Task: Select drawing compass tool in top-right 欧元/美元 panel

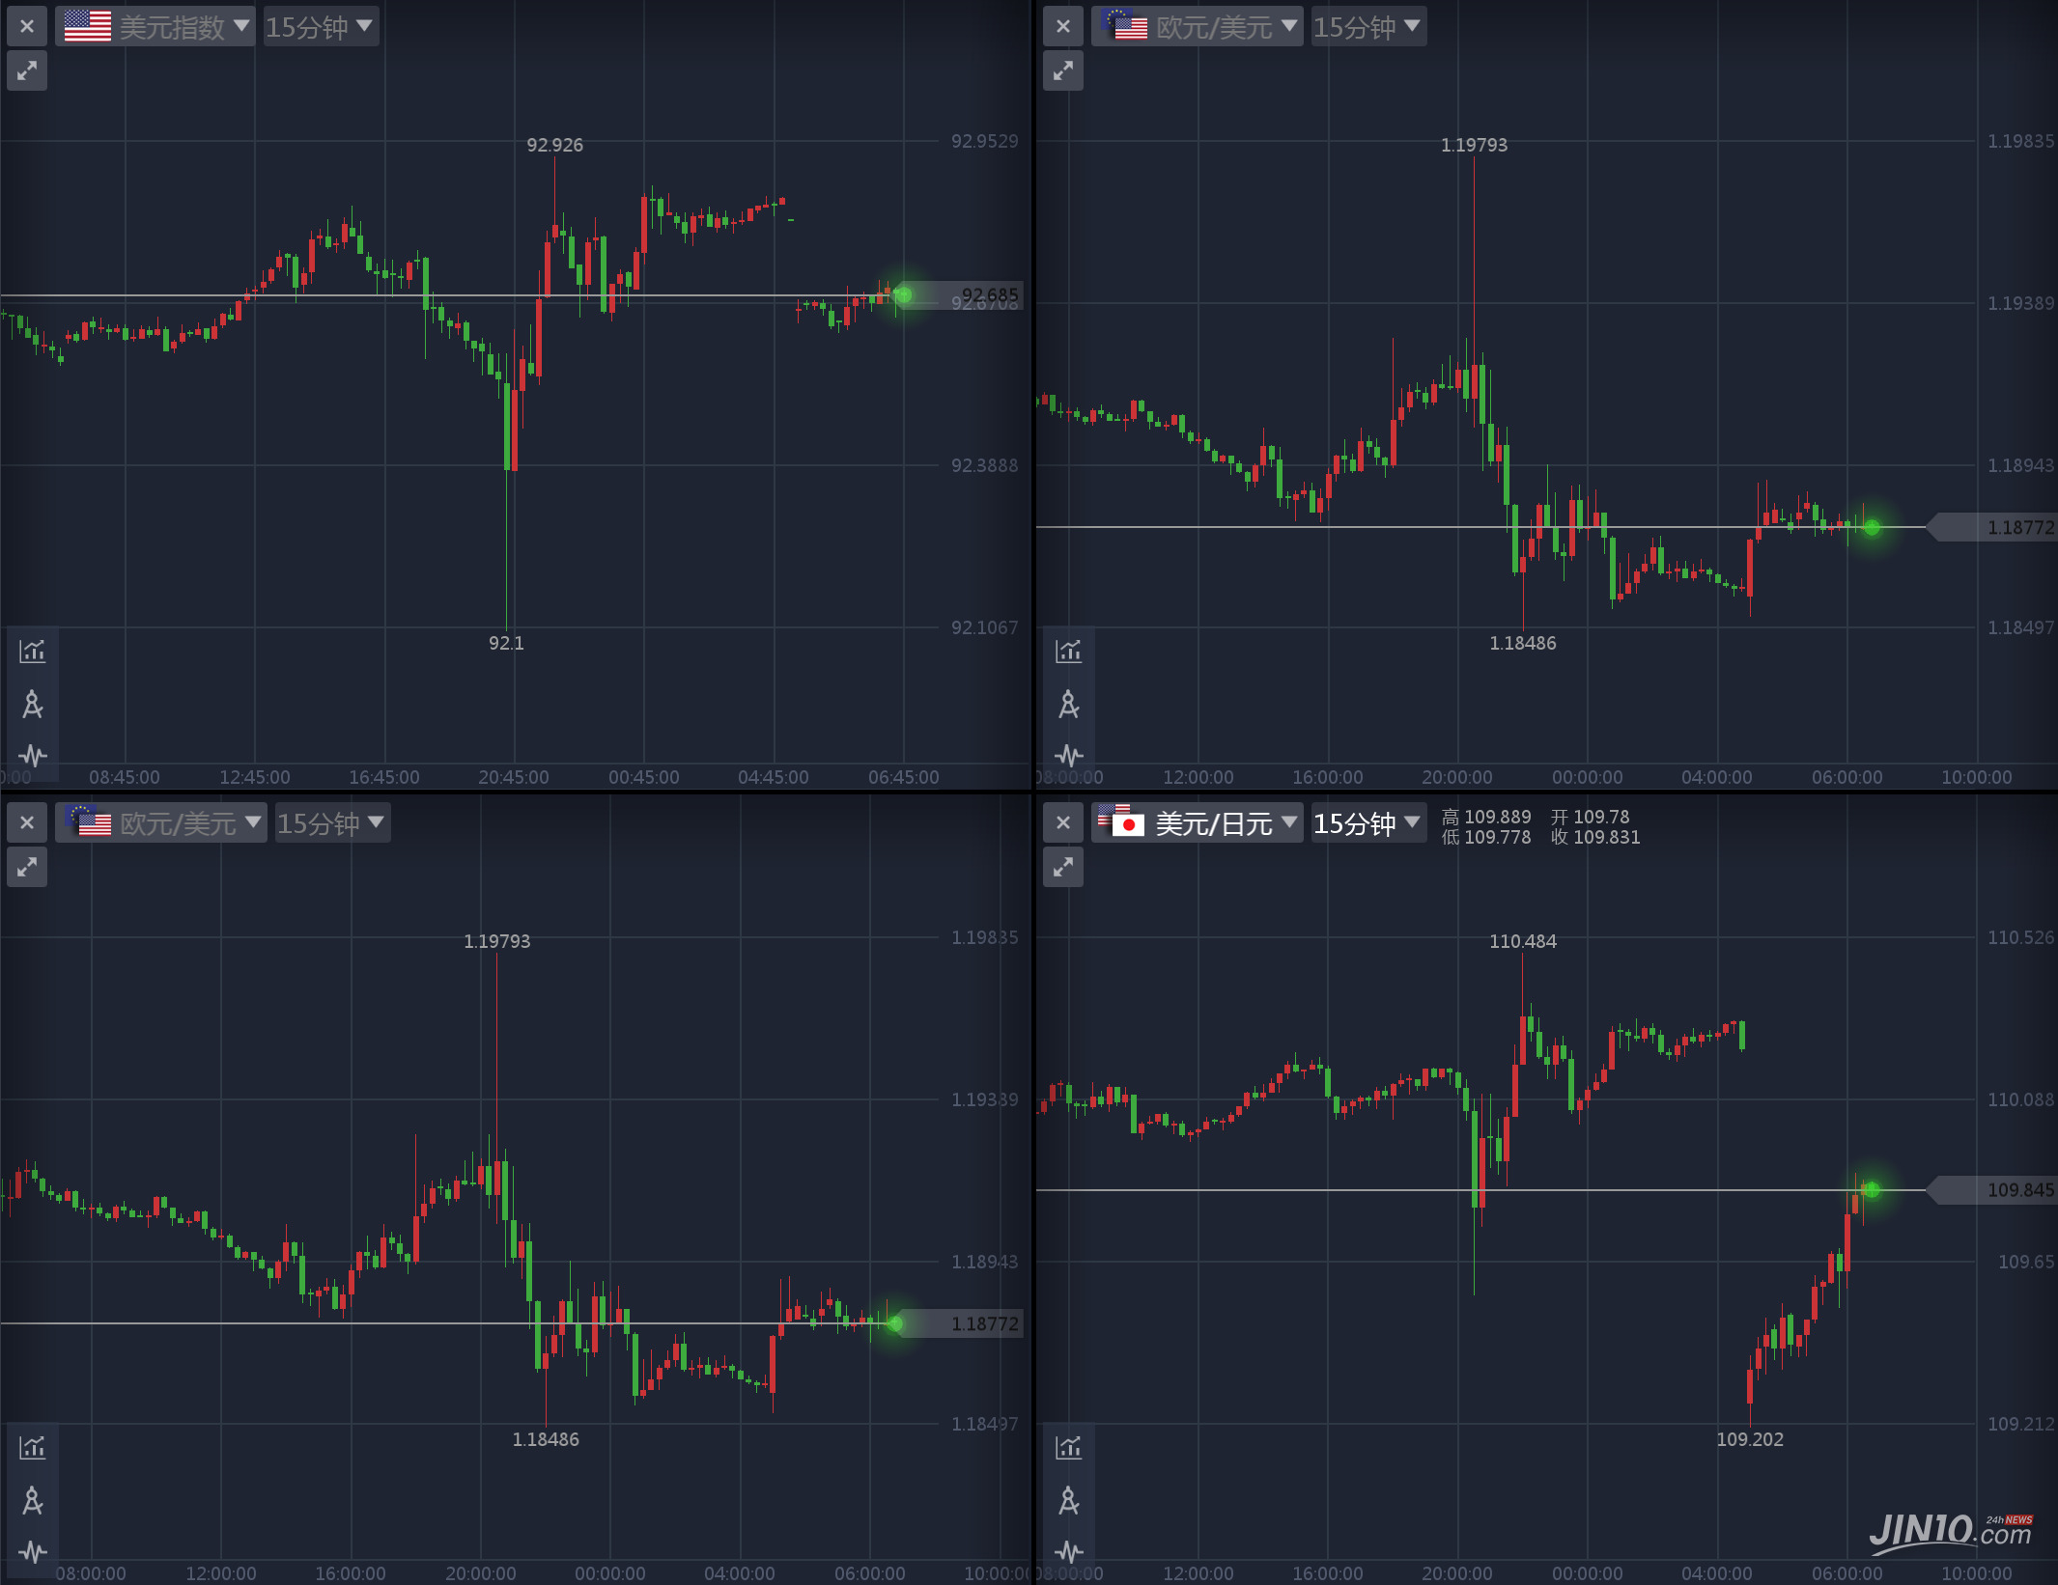Action: [x=1069, y=705]
